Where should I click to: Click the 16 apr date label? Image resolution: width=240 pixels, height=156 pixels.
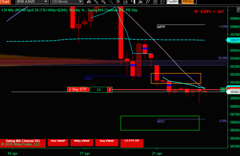(12, 153)
